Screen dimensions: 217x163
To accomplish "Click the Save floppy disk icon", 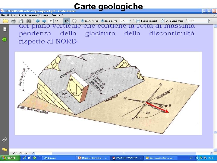I will (x=21, y=21).
